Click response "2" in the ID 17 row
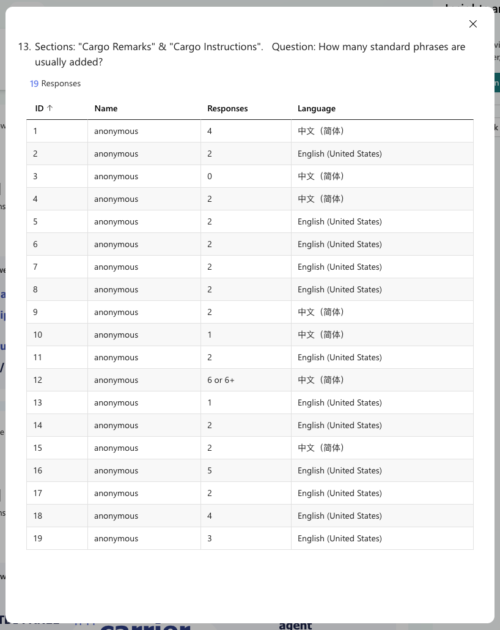Viewport: 500px width, 630px height. tap(210, 494)
